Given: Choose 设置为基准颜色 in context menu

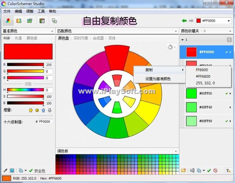Looking at the screenshot, I should (160, 79).
